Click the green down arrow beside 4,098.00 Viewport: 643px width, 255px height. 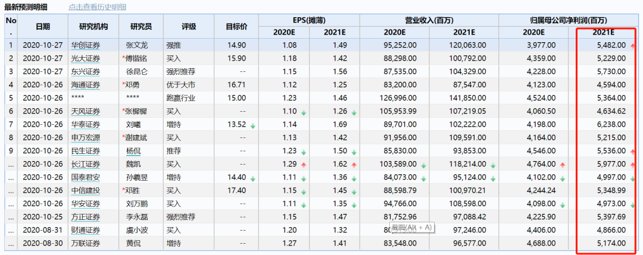(563, 205)
